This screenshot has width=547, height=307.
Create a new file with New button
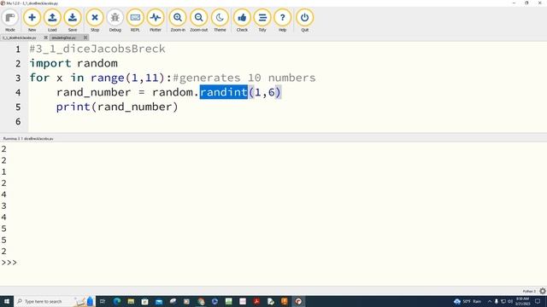(32, 20)
